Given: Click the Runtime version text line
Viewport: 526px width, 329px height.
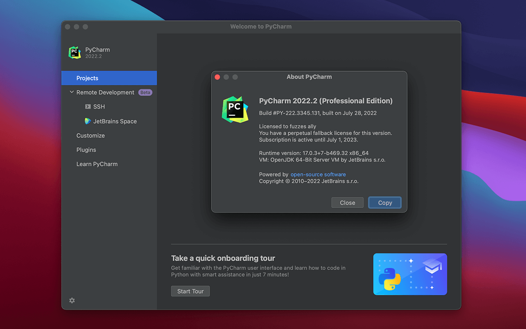Looking at the screenshot, I should pos(314,153).
